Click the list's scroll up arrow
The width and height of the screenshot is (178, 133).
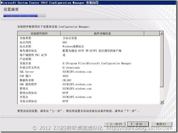tap(161, 33)
